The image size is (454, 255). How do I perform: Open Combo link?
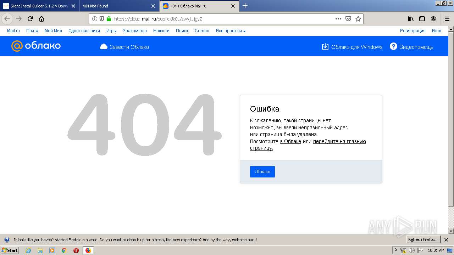[x=202, y=31]
